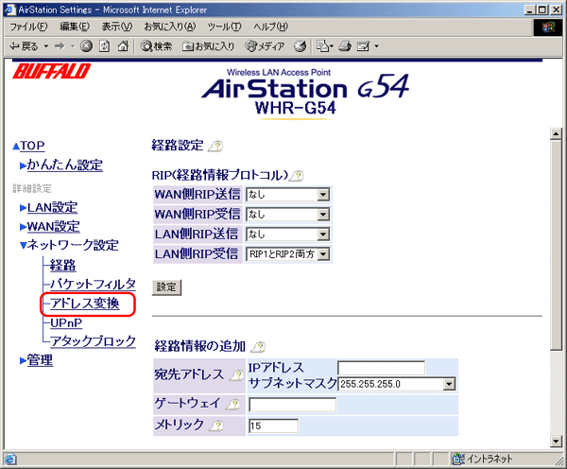Open LAN設定 link
Image resolution: width=567 pixels, height=469 pixels.
(x=52, y=208)
